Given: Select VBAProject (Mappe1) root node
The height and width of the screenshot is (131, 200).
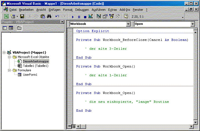Looking at the screenshot, I should click(x=29, y=53).
